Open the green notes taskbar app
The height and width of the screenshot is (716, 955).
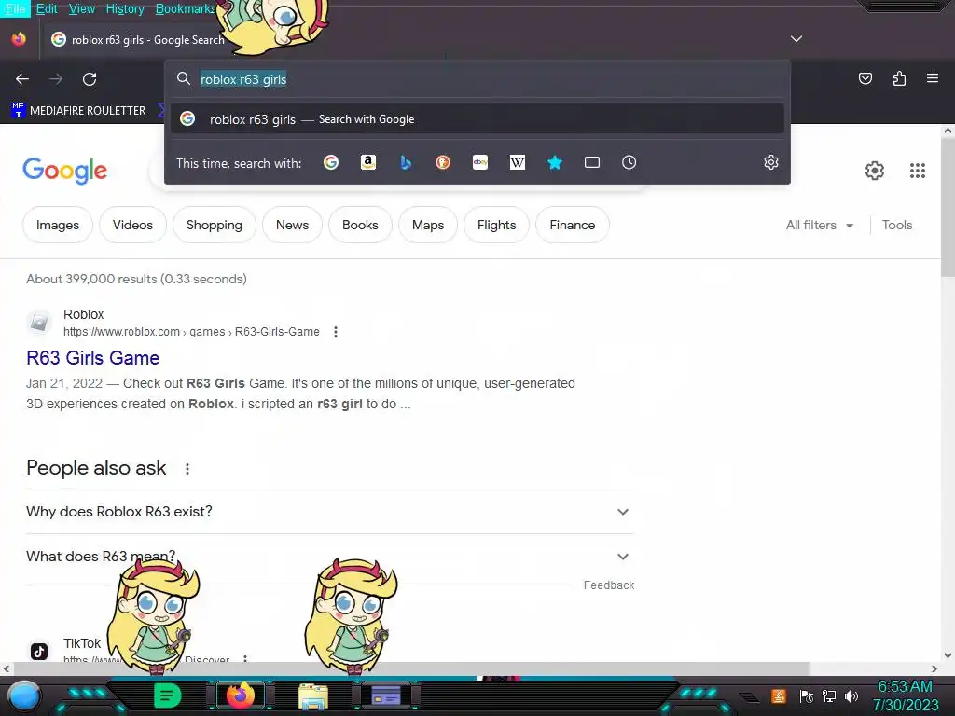(x=168, y=695)
